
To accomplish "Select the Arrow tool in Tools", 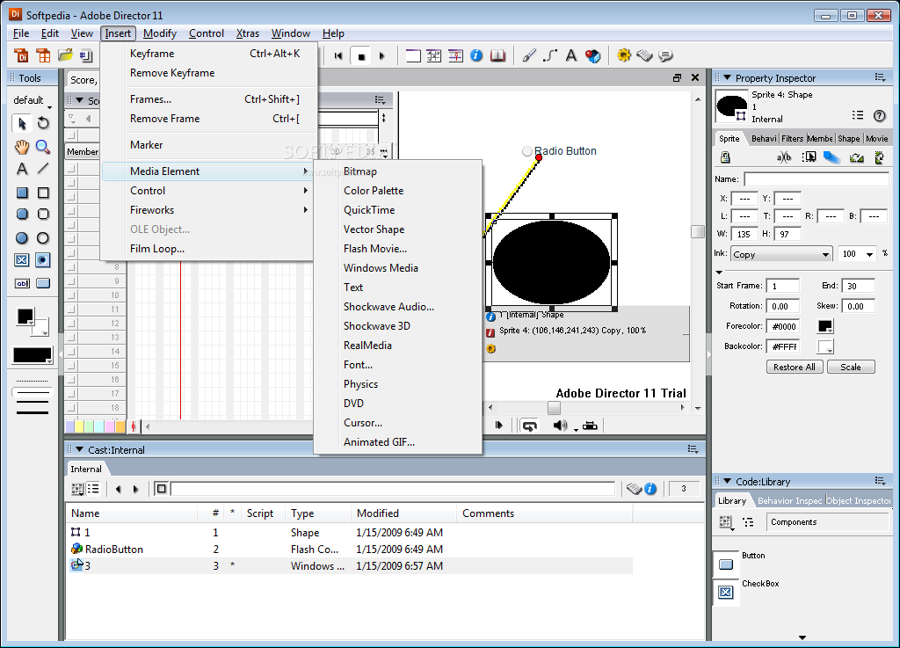I will 22,123.
